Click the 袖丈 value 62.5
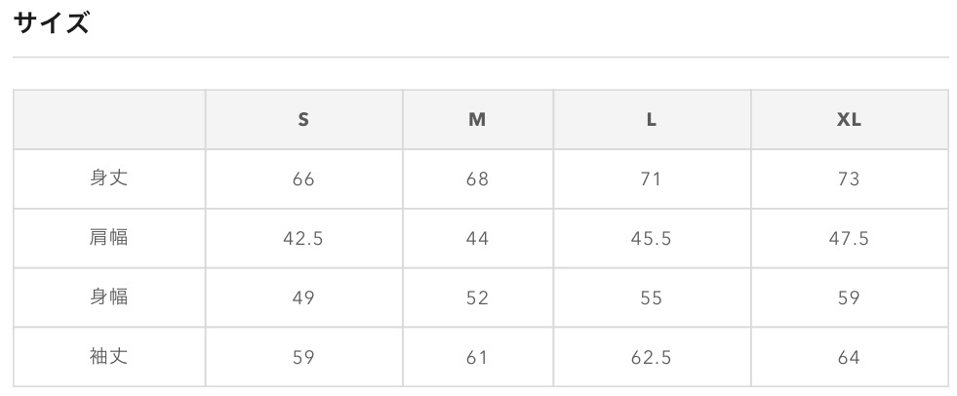The height and width of the screenshot is (396, 957). pyautogui.click(x=652, y=358)
